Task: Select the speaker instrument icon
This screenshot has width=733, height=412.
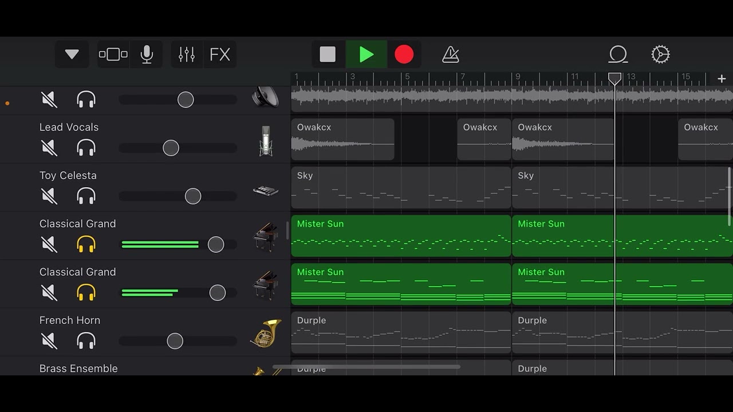Action: pos(266,97)
